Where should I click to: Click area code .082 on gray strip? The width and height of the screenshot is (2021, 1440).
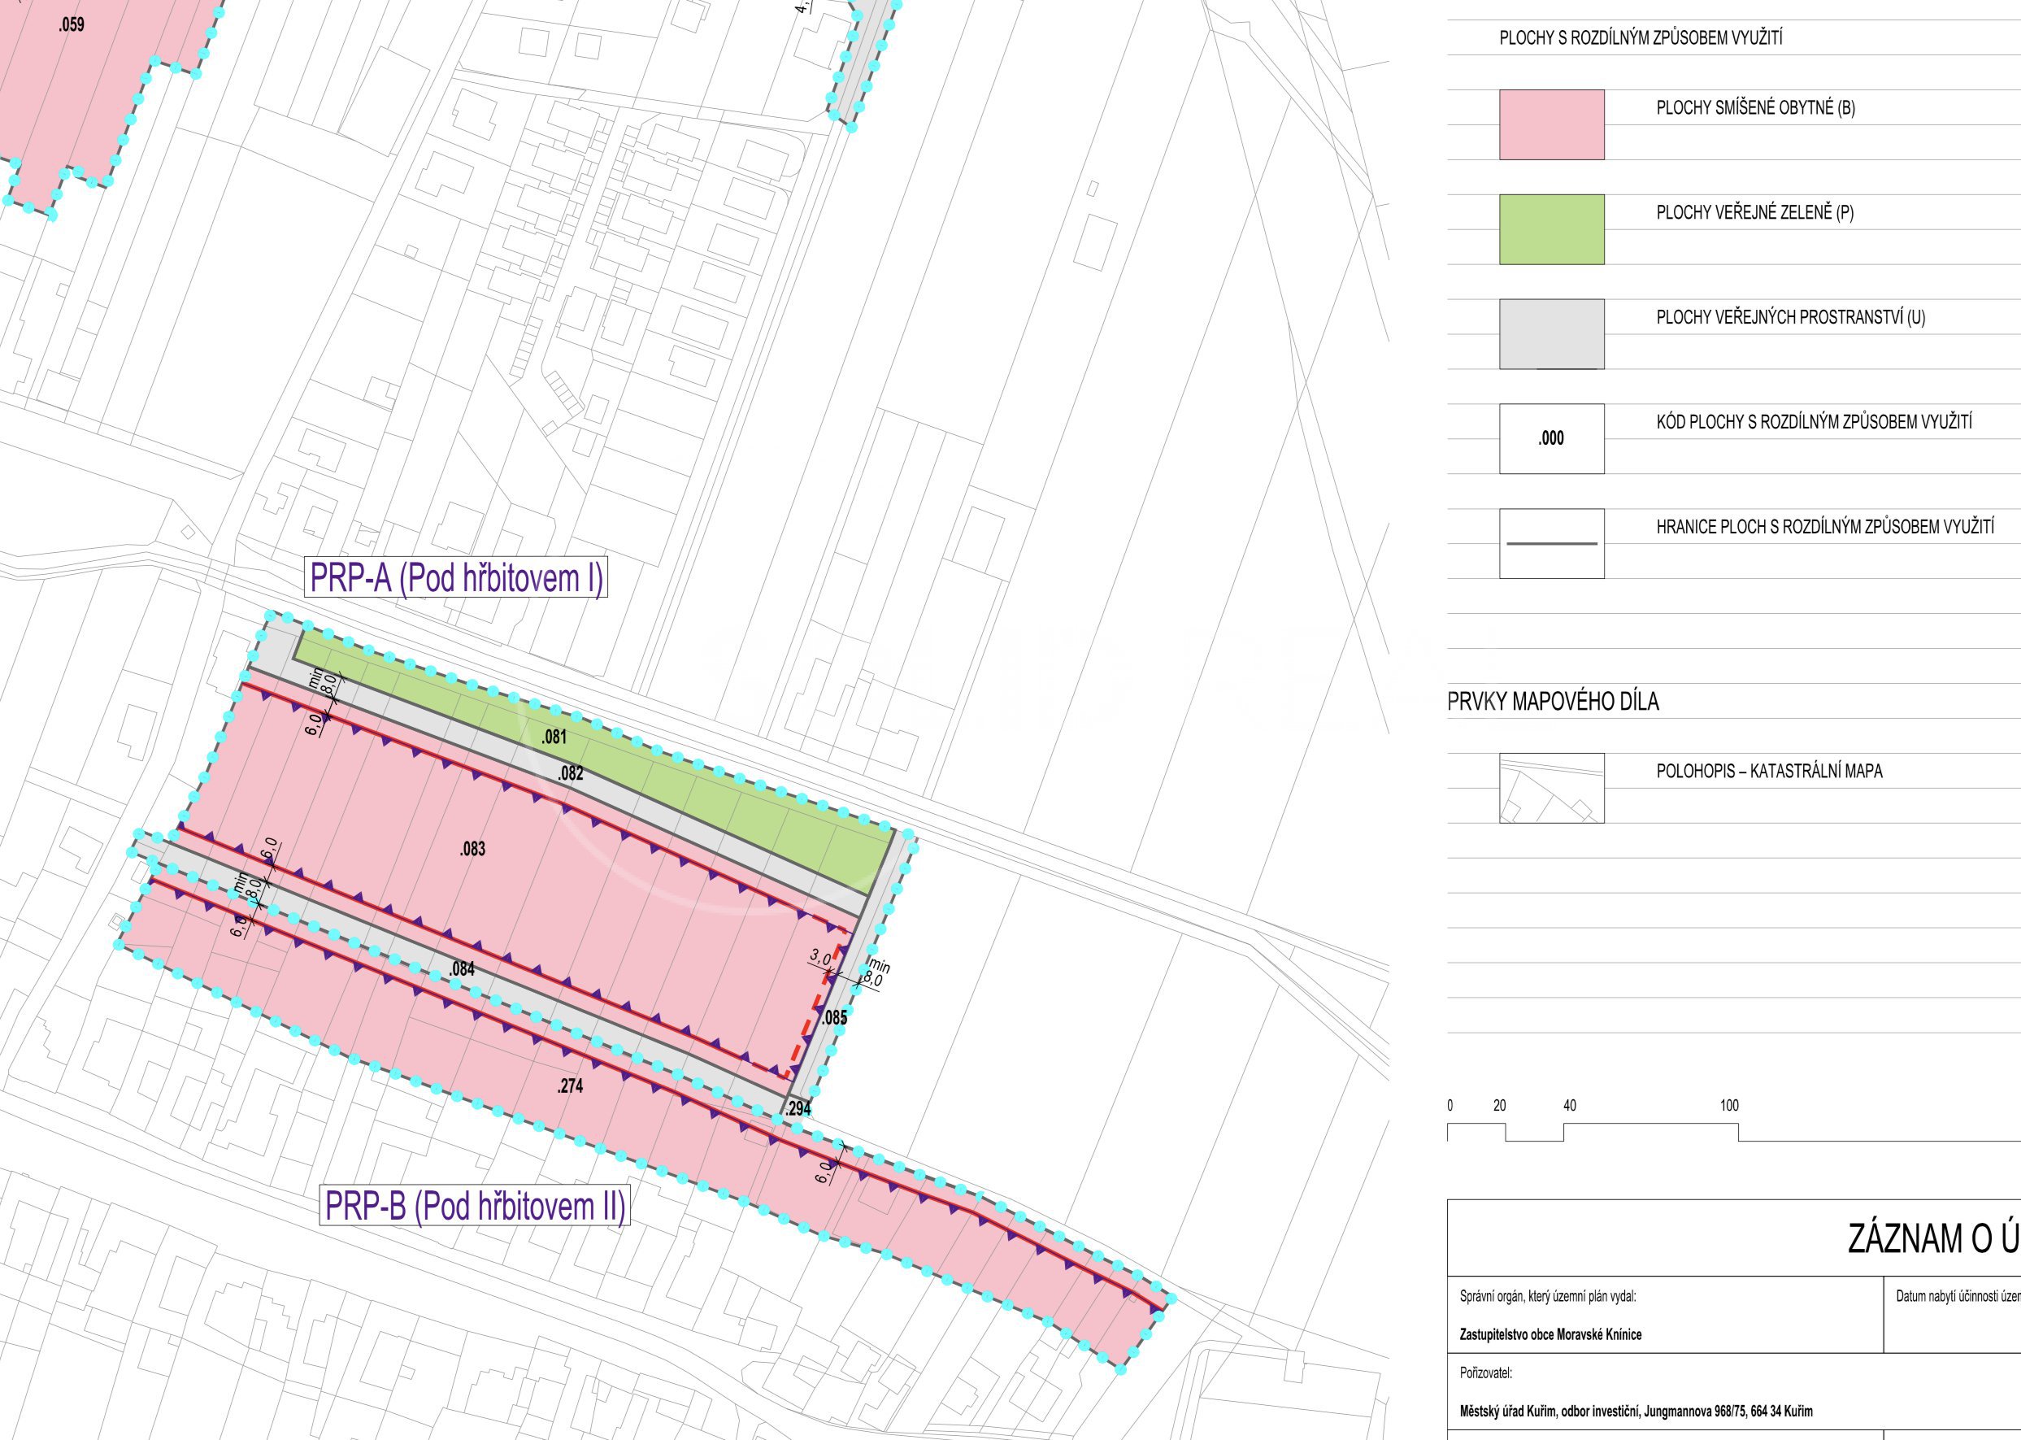(571, 773)
